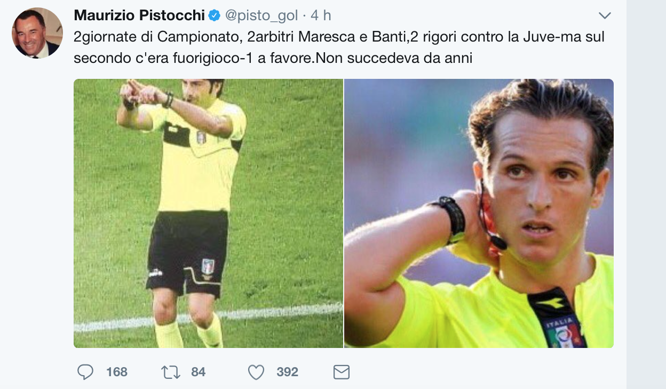Open the tweet permalink via '4 h' timestamp
The height and width of the screenshot is (389, 666).
(321, 16)
